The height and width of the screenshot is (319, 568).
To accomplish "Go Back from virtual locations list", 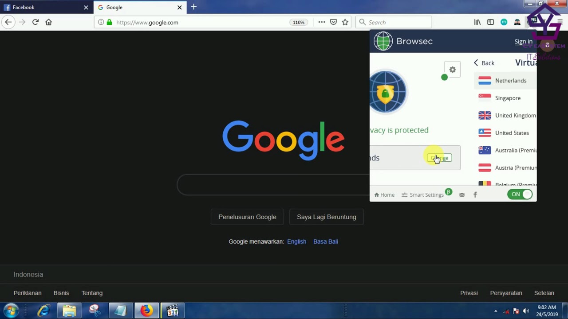I will (x=484, y=63).
